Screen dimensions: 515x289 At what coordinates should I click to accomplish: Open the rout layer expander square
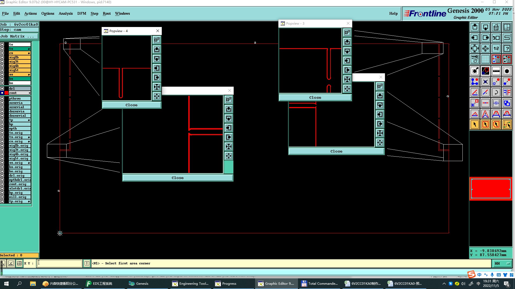(x=30, y=93)
